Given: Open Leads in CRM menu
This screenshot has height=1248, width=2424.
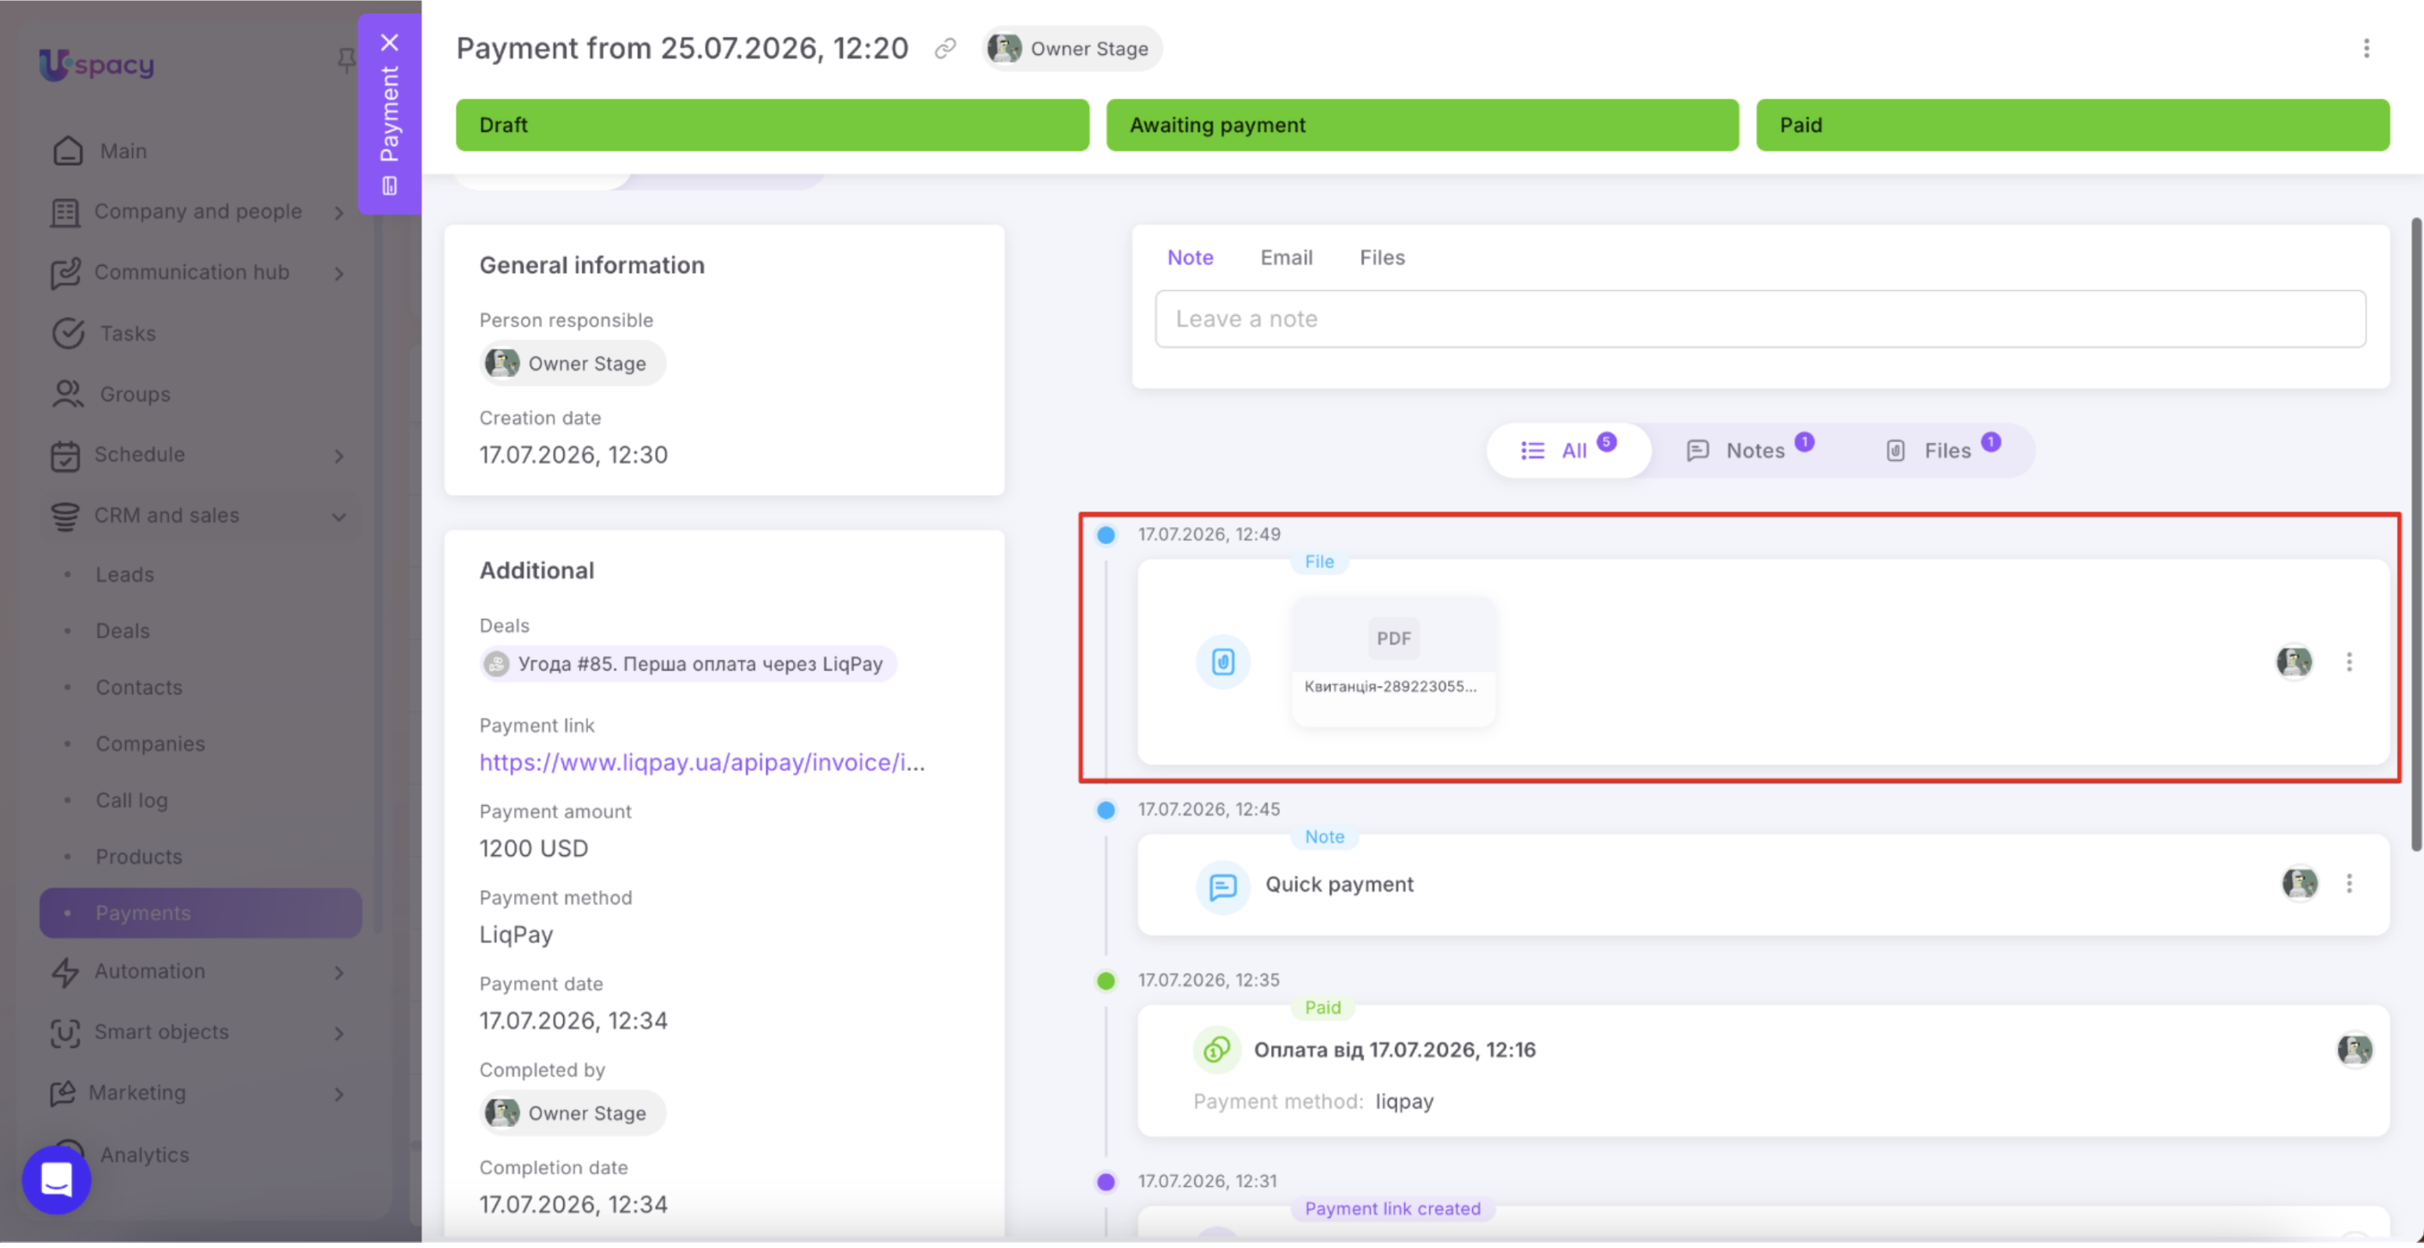Looking at the screenshot, I should [x=124, y=575].
